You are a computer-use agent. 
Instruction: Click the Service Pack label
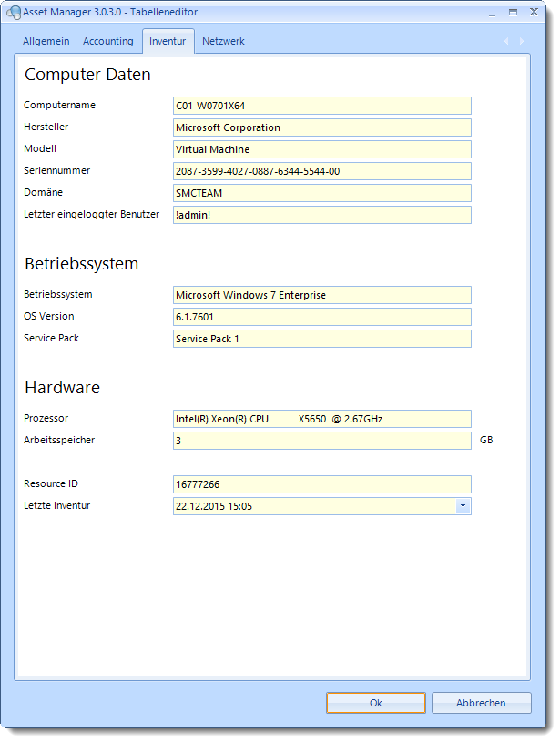[x=51, y=338]
